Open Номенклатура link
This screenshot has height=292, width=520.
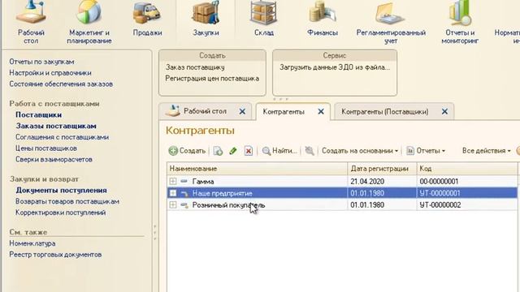(32, 243)
